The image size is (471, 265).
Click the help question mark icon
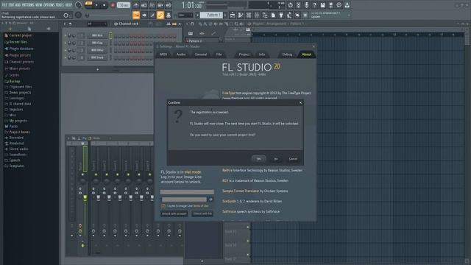[314, 5]
